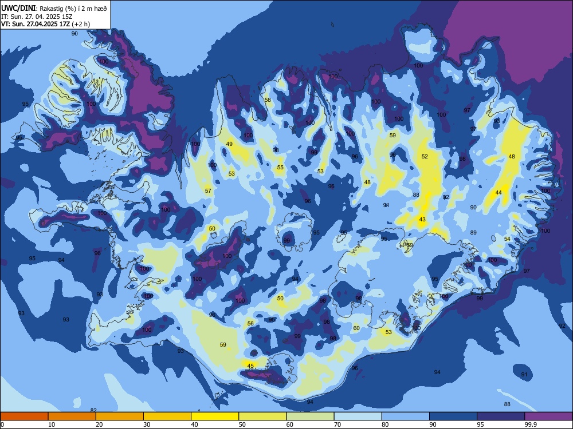Click the dark orange 0–10 legend swatch
Image resolution: width=573 pixels, height=429 pixels.
click(x=24, y=416)
